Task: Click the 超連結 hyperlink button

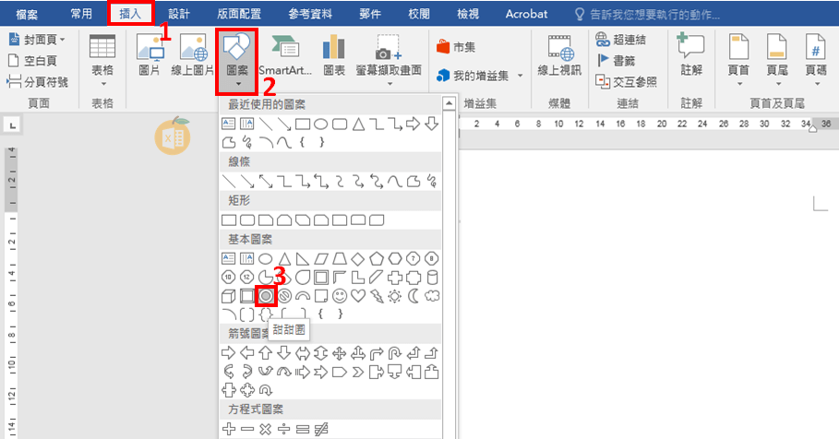Action: pos(620,39)
